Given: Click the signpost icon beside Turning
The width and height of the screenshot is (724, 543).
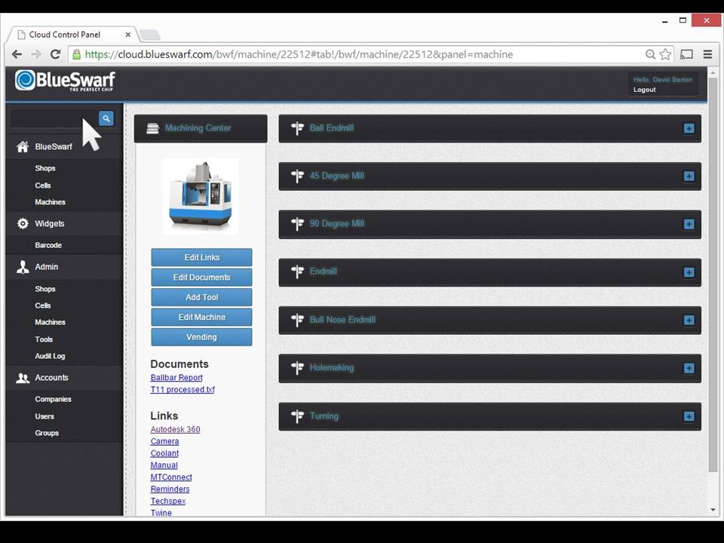Looking at the screenshot, I should (x=297, y=416).
